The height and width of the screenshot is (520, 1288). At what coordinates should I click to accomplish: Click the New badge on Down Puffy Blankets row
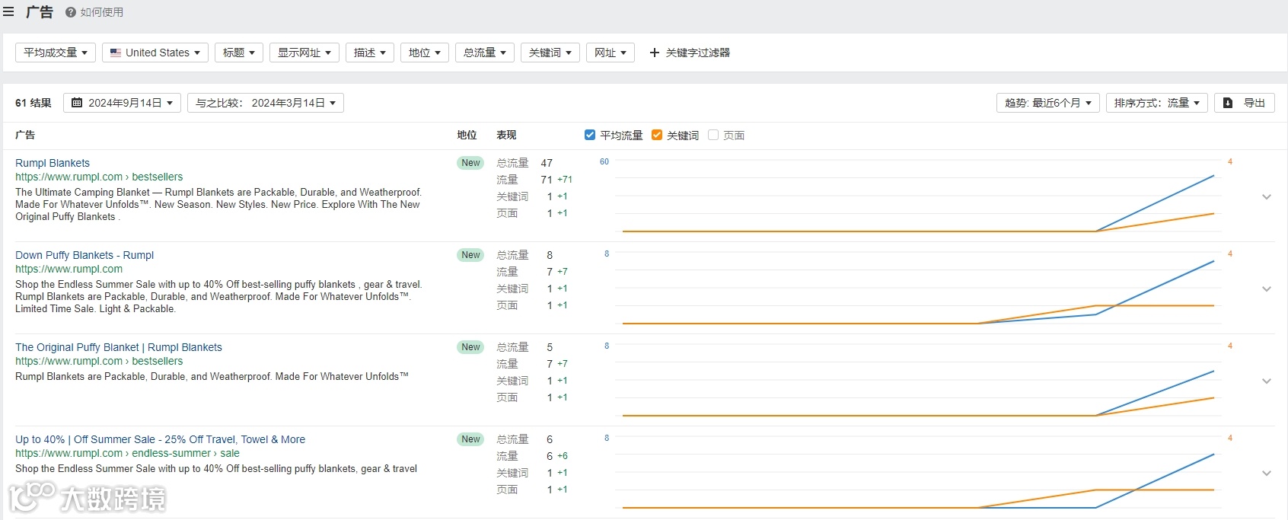pos(470,255)
